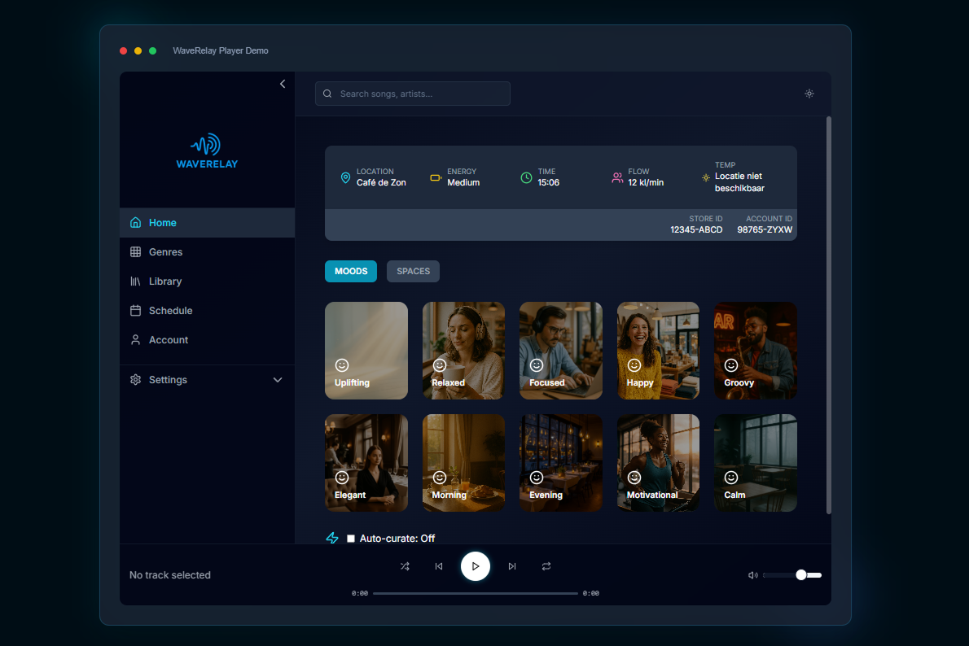This screenshot has height=646, width=969.
Task: Enable the Auto-curate checkbox
Action: point(351,539)
